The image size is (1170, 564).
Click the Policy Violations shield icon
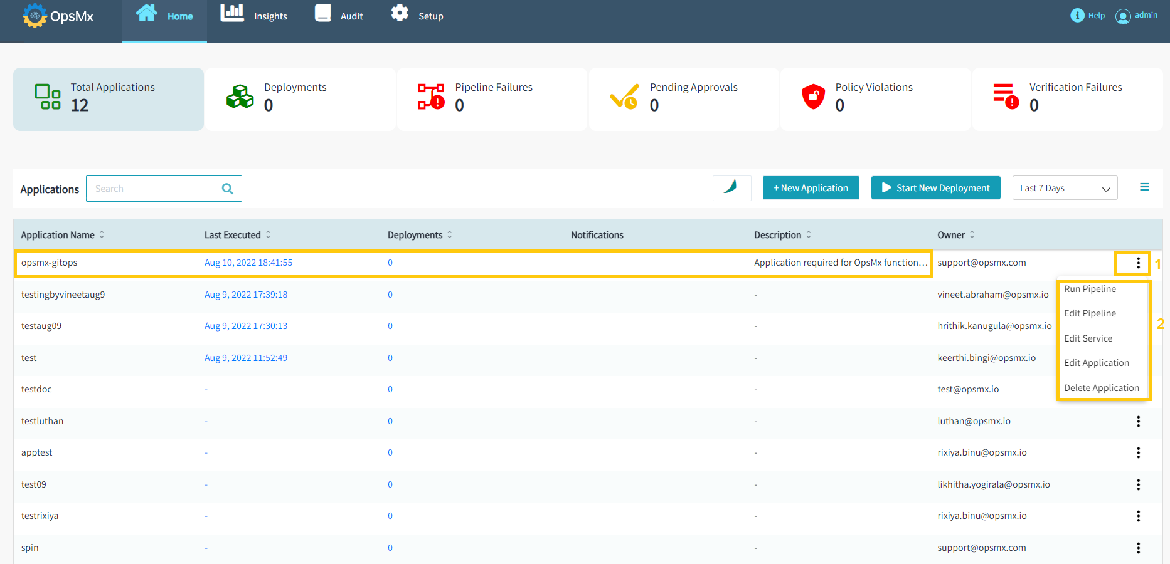(813, 97)
